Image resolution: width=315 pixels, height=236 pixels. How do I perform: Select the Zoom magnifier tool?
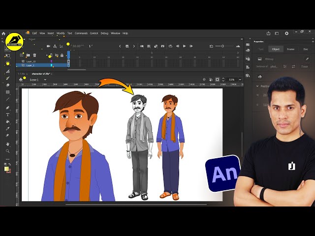point(8,151)
